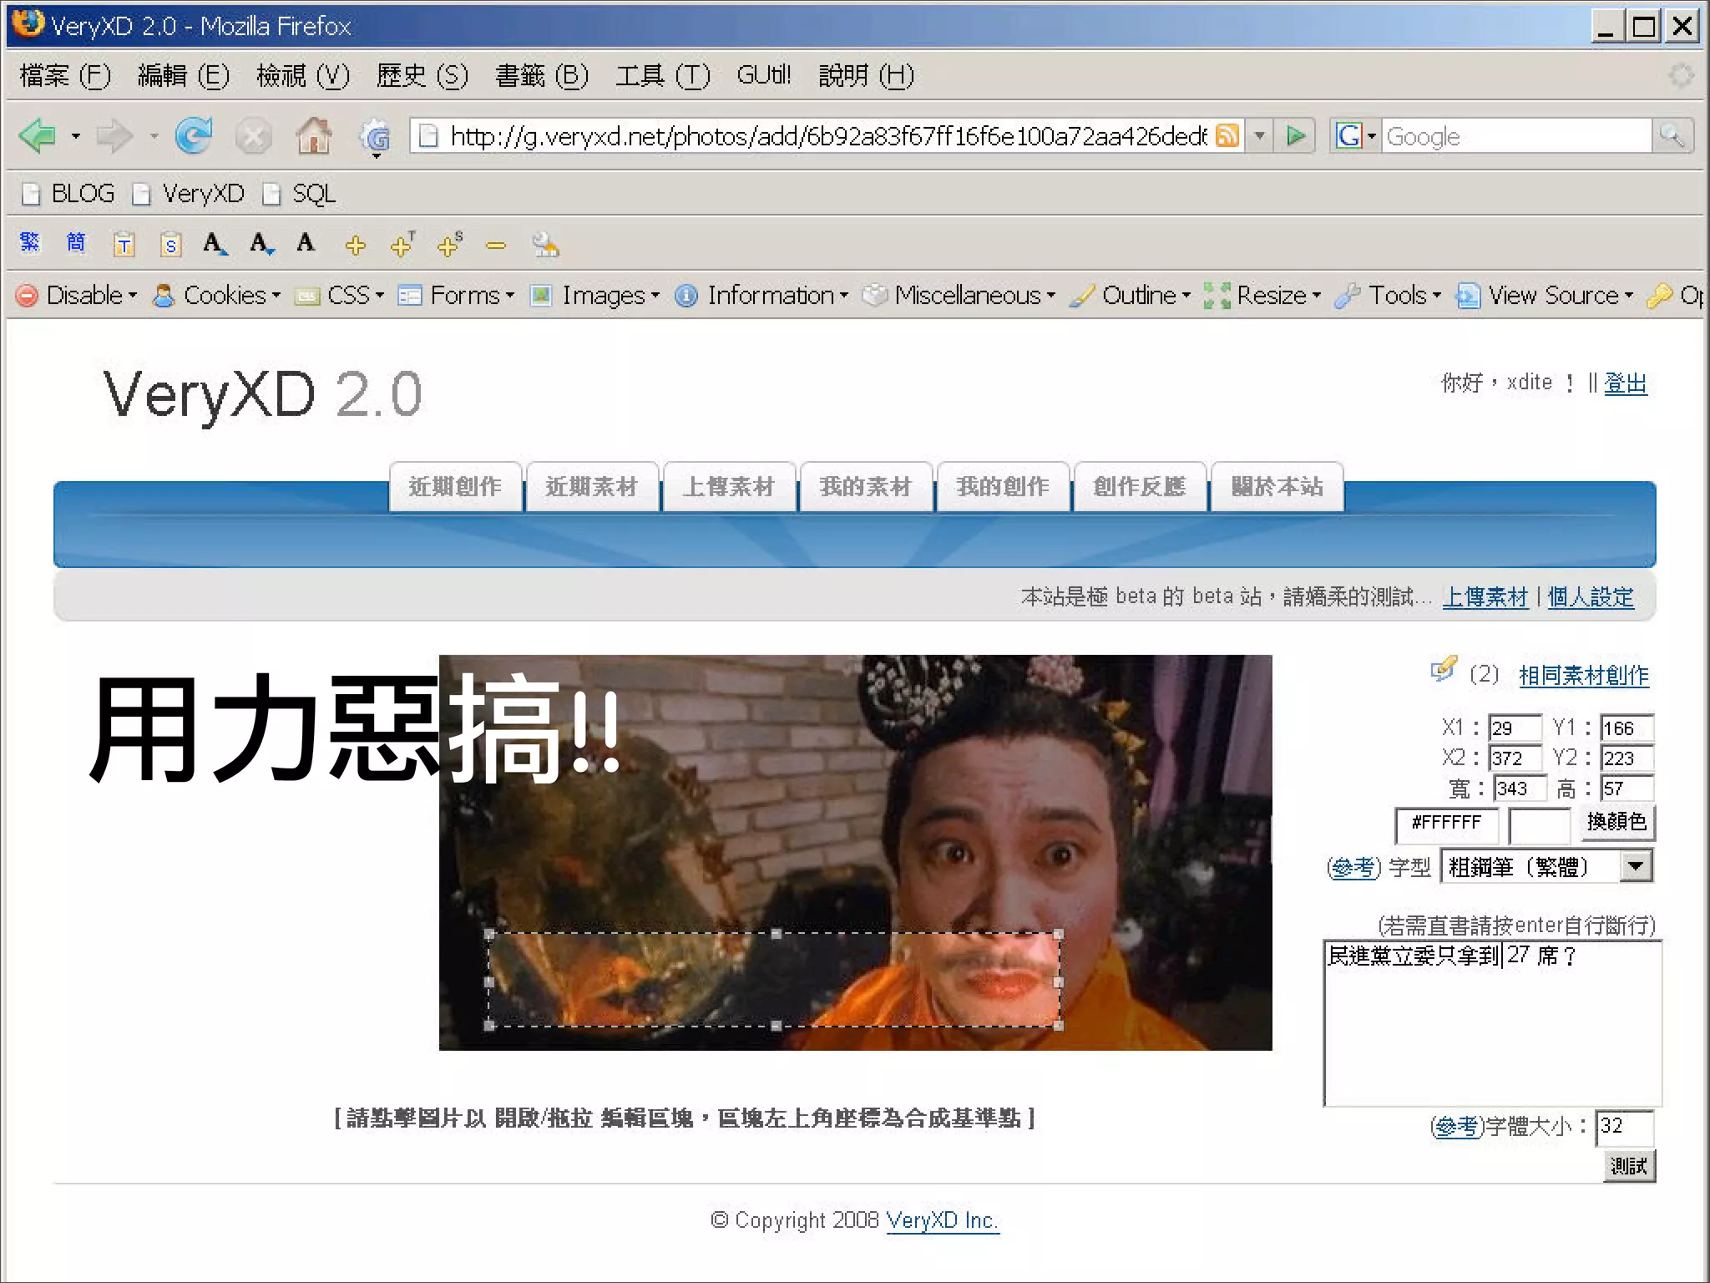Click the 登出 logout link
Screen dimensions: 1710x1283
[x=1626, y=383]
